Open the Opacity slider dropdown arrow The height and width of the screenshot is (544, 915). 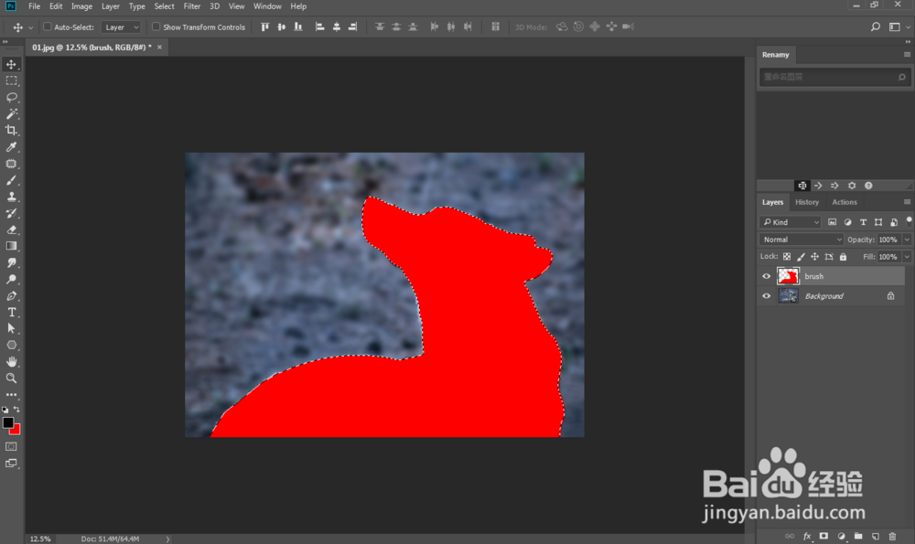pyautogui.click(x=907, y=240)
